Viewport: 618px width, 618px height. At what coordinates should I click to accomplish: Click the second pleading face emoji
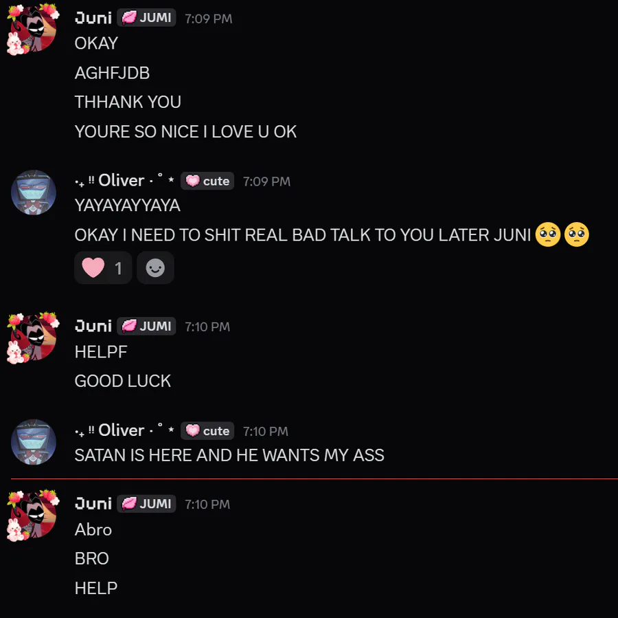pos(577,235)
